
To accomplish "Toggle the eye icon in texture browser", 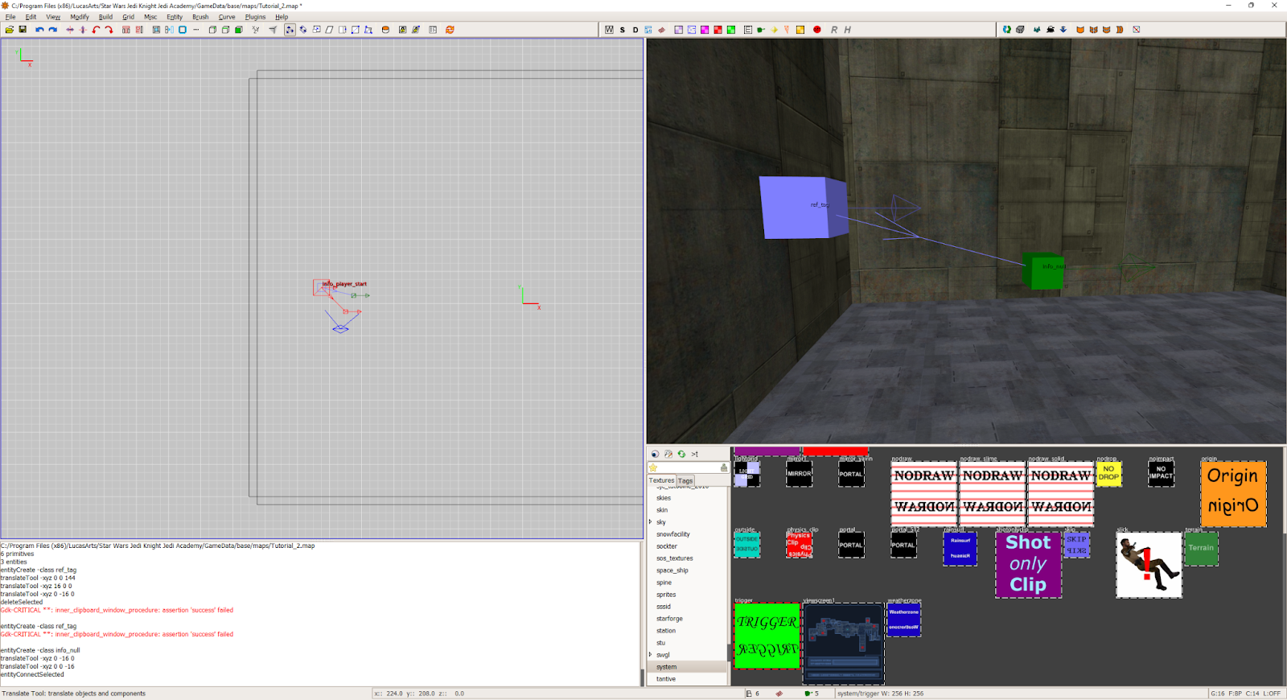I will pos(656,454).
